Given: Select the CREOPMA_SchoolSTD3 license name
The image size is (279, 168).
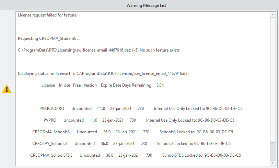Looking at the screenshot, I should pos(51,155).
